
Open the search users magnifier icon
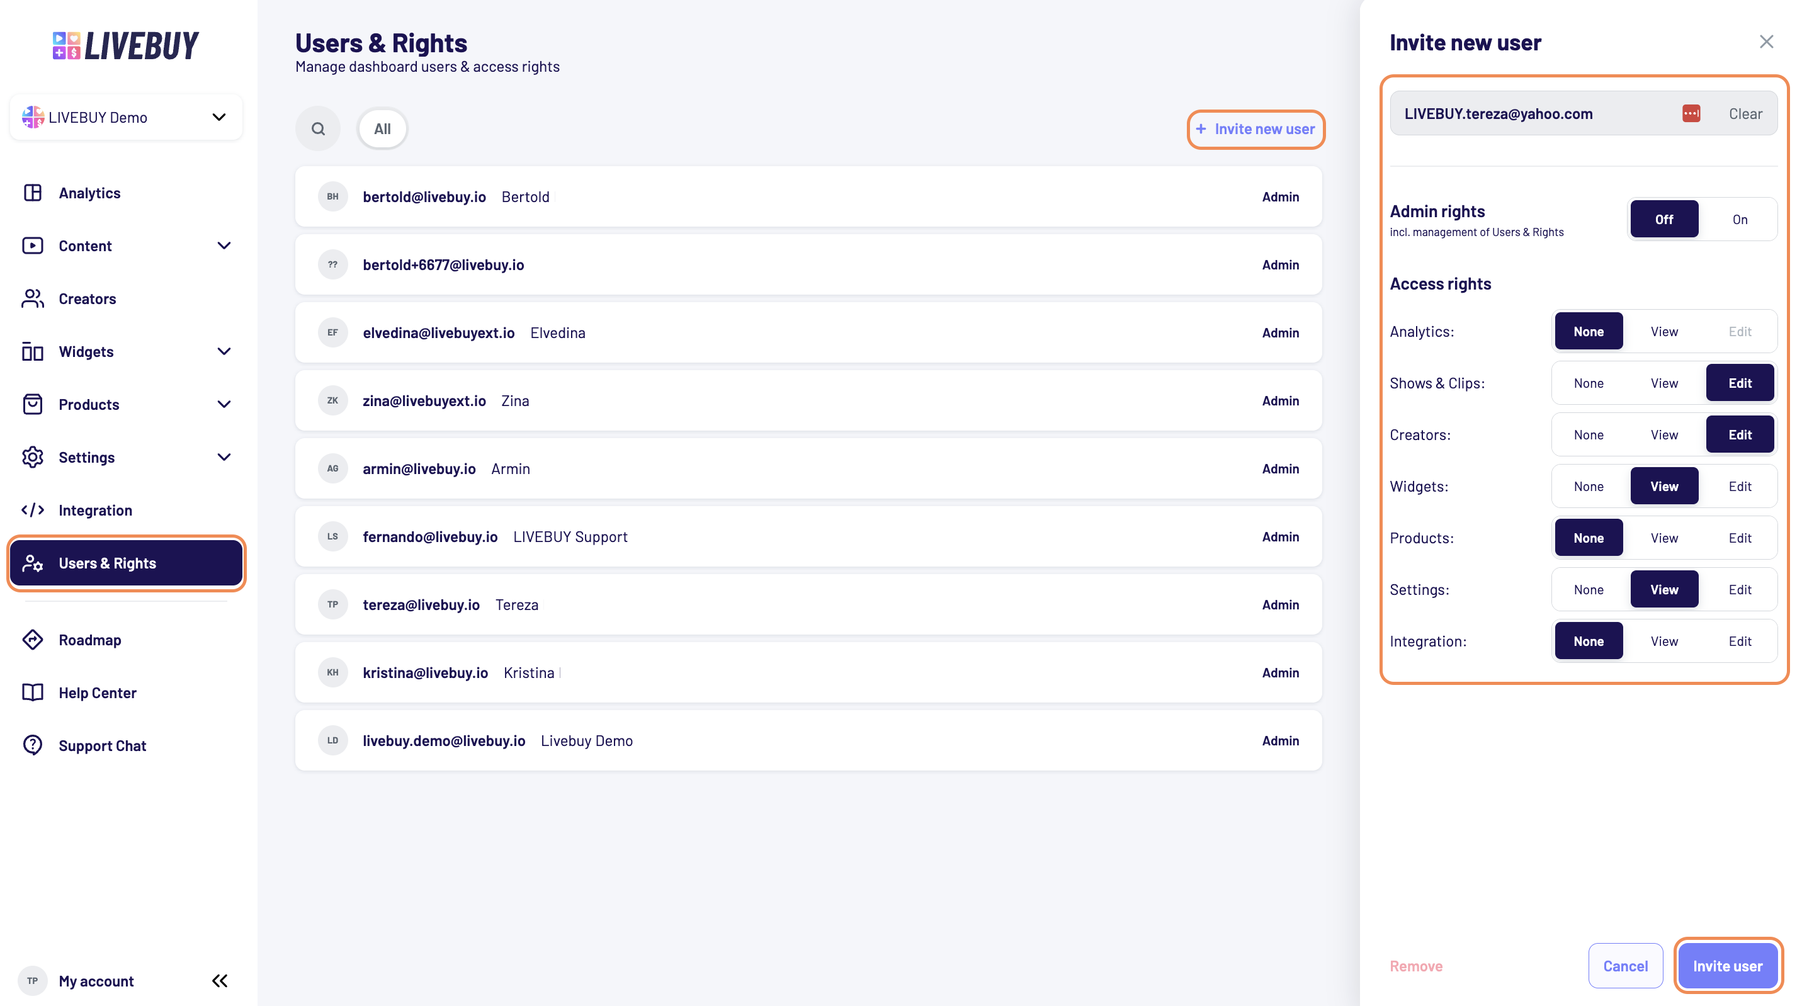click(319, 128)
